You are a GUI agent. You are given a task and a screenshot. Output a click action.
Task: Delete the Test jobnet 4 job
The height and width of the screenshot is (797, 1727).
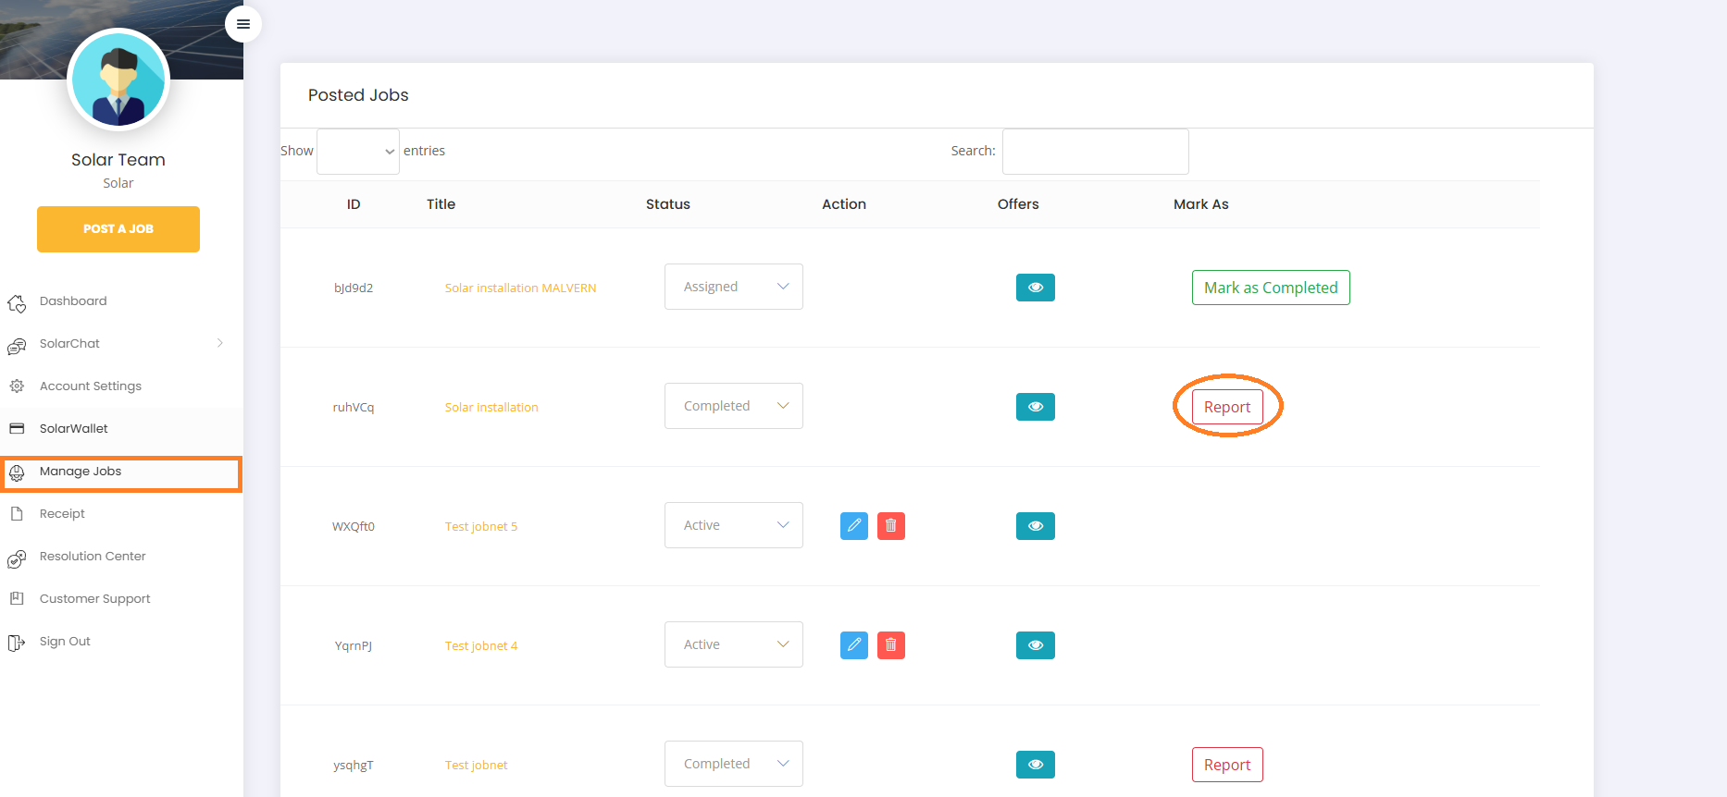890,645
